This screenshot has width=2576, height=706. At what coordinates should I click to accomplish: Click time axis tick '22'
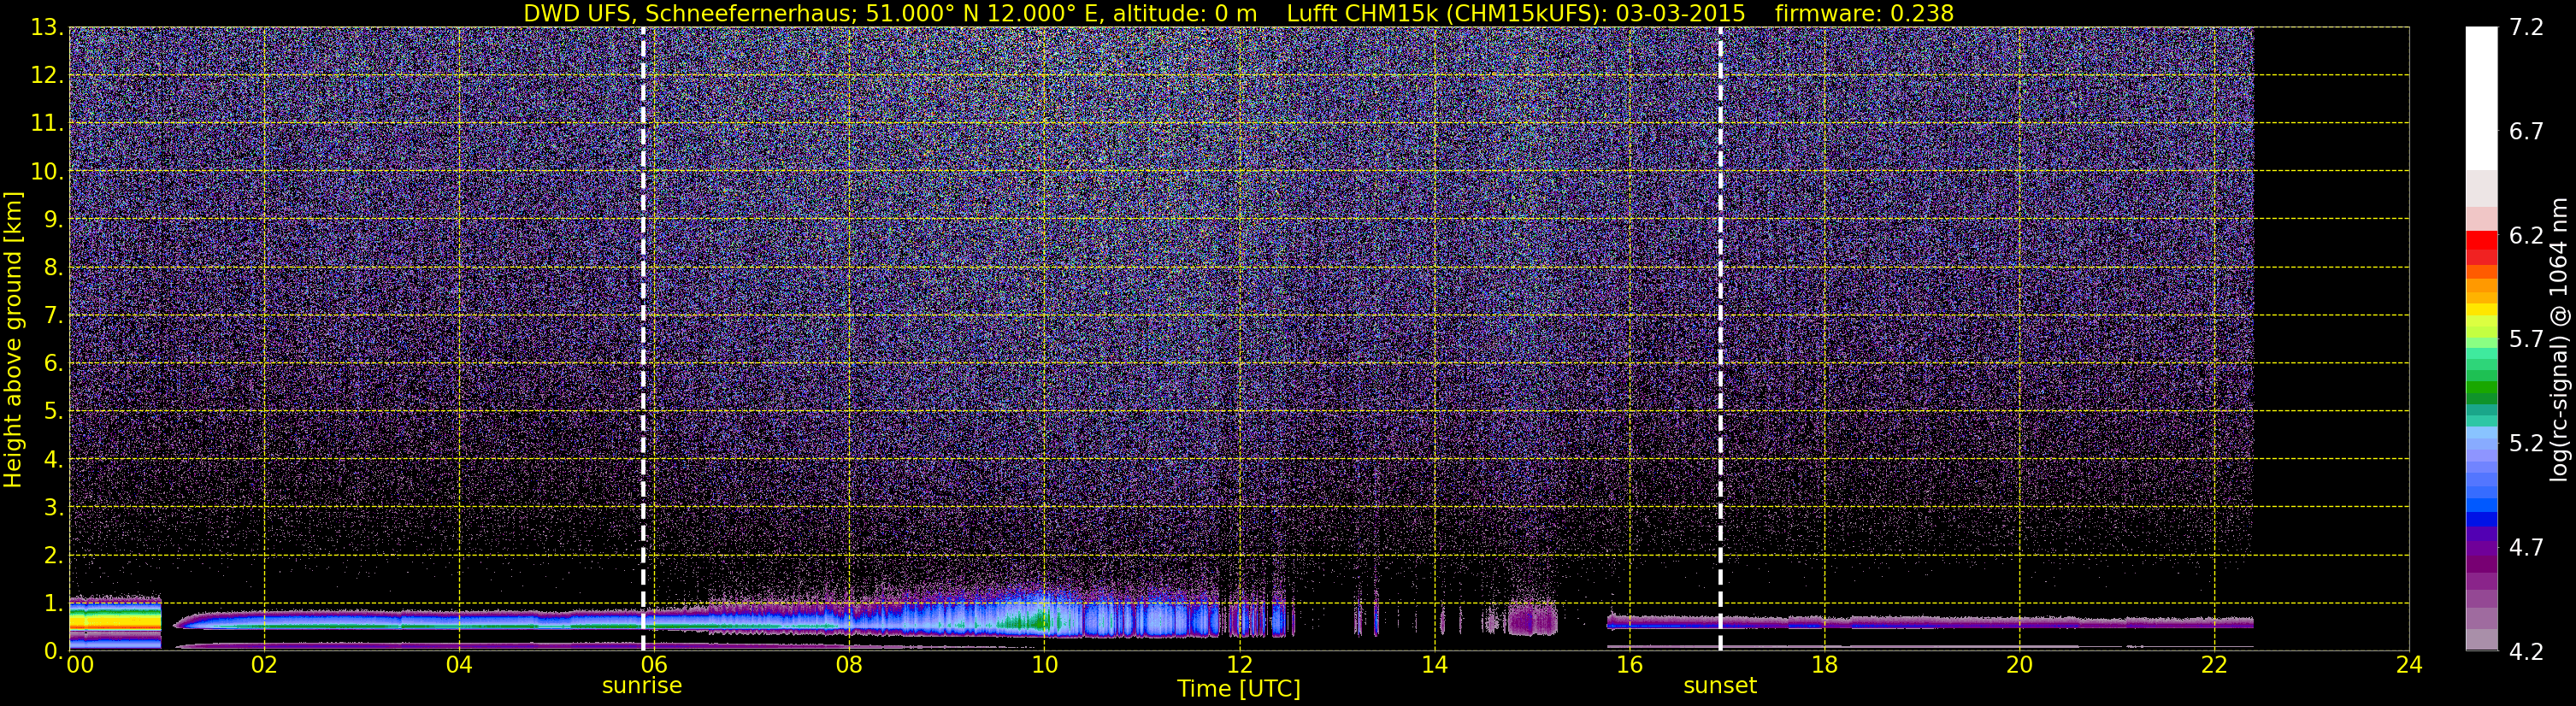coord(2214,666)
